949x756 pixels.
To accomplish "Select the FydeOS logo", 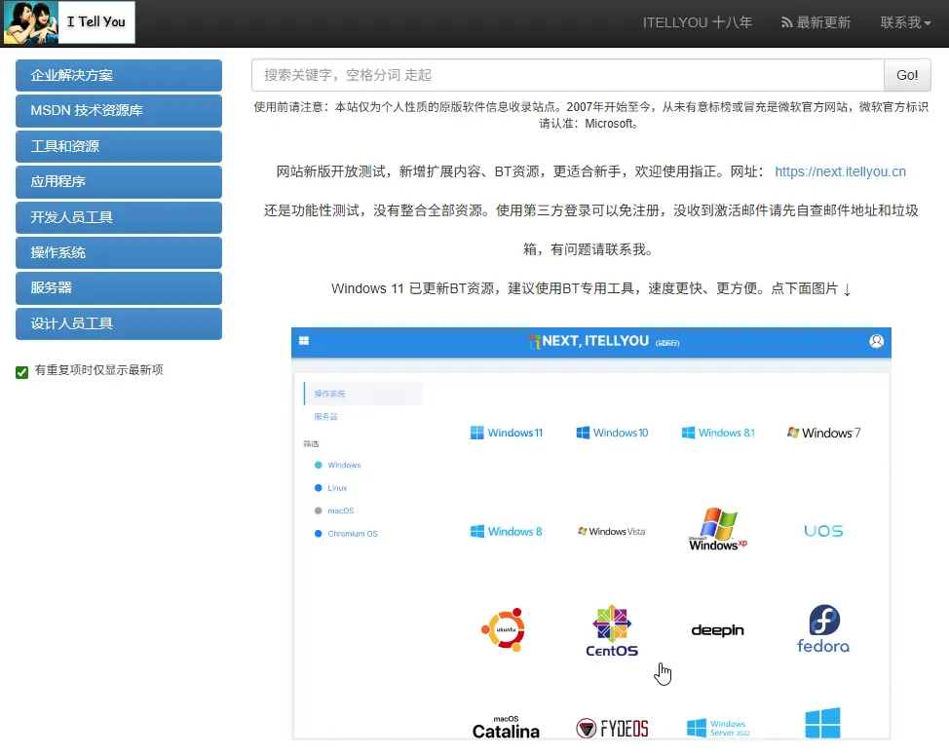I will (x=612, y=728).
